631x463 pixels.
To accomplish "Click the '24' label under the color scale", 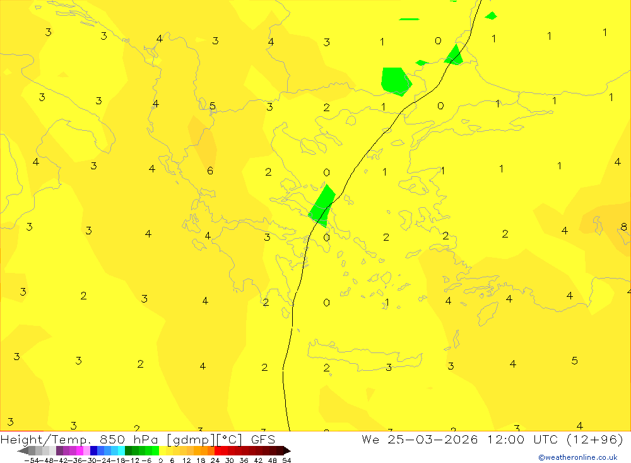I will [x=215, y=460].
